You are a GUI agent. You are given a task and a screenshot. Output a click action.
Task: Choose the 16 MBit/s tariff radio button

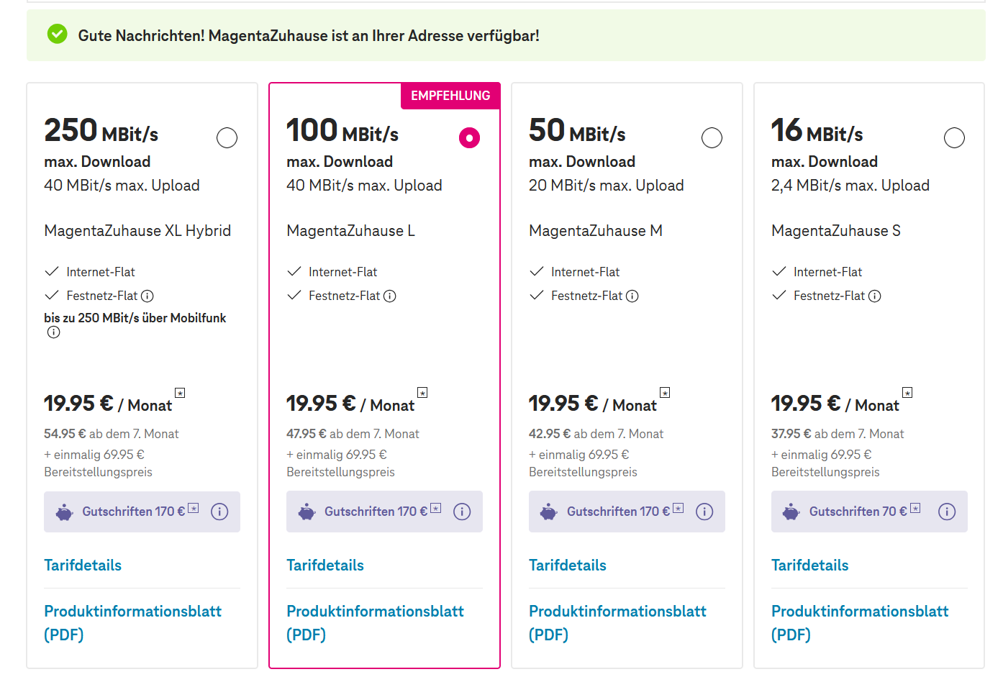point(954,137)
